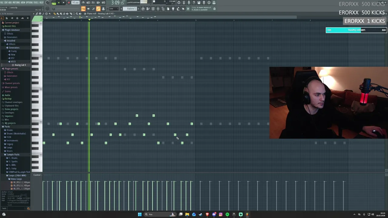388x218 pixels.
Task: Open the TOOLS menu
Action: (36, 2)
